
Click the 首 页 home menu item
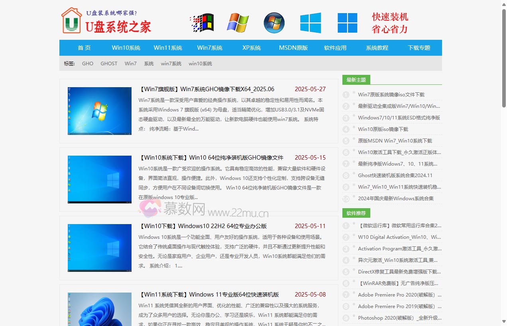(84, 47)
